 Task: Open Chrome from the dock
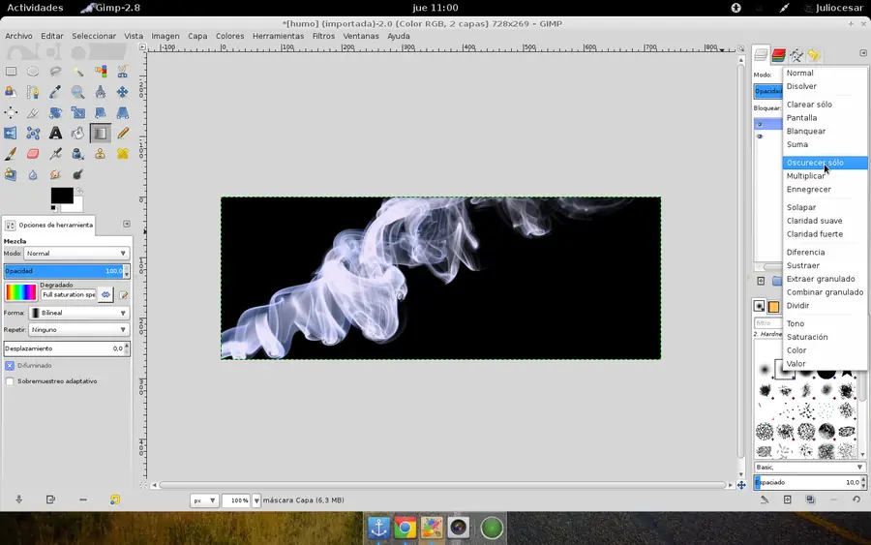click(405, 528)
